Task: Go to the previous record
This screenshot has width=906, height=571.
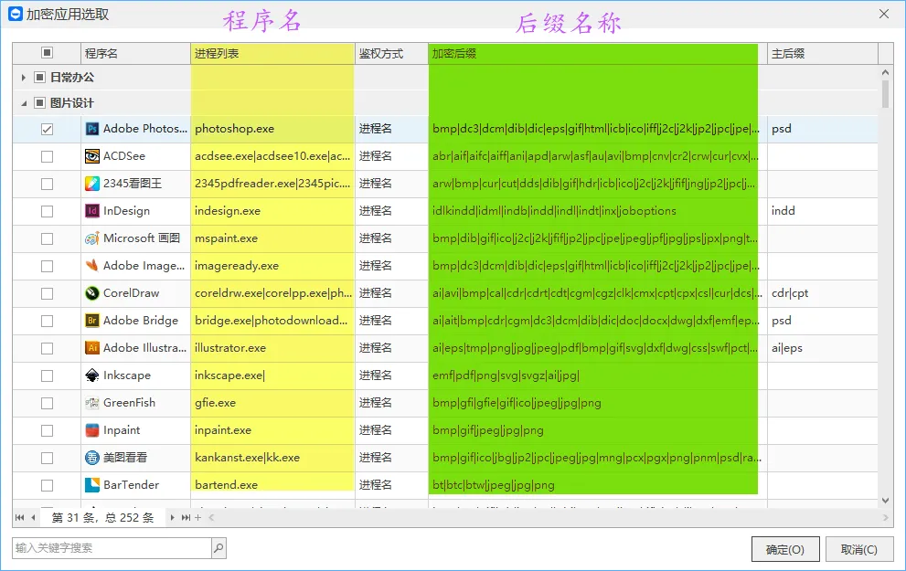Action: [33, 517]
